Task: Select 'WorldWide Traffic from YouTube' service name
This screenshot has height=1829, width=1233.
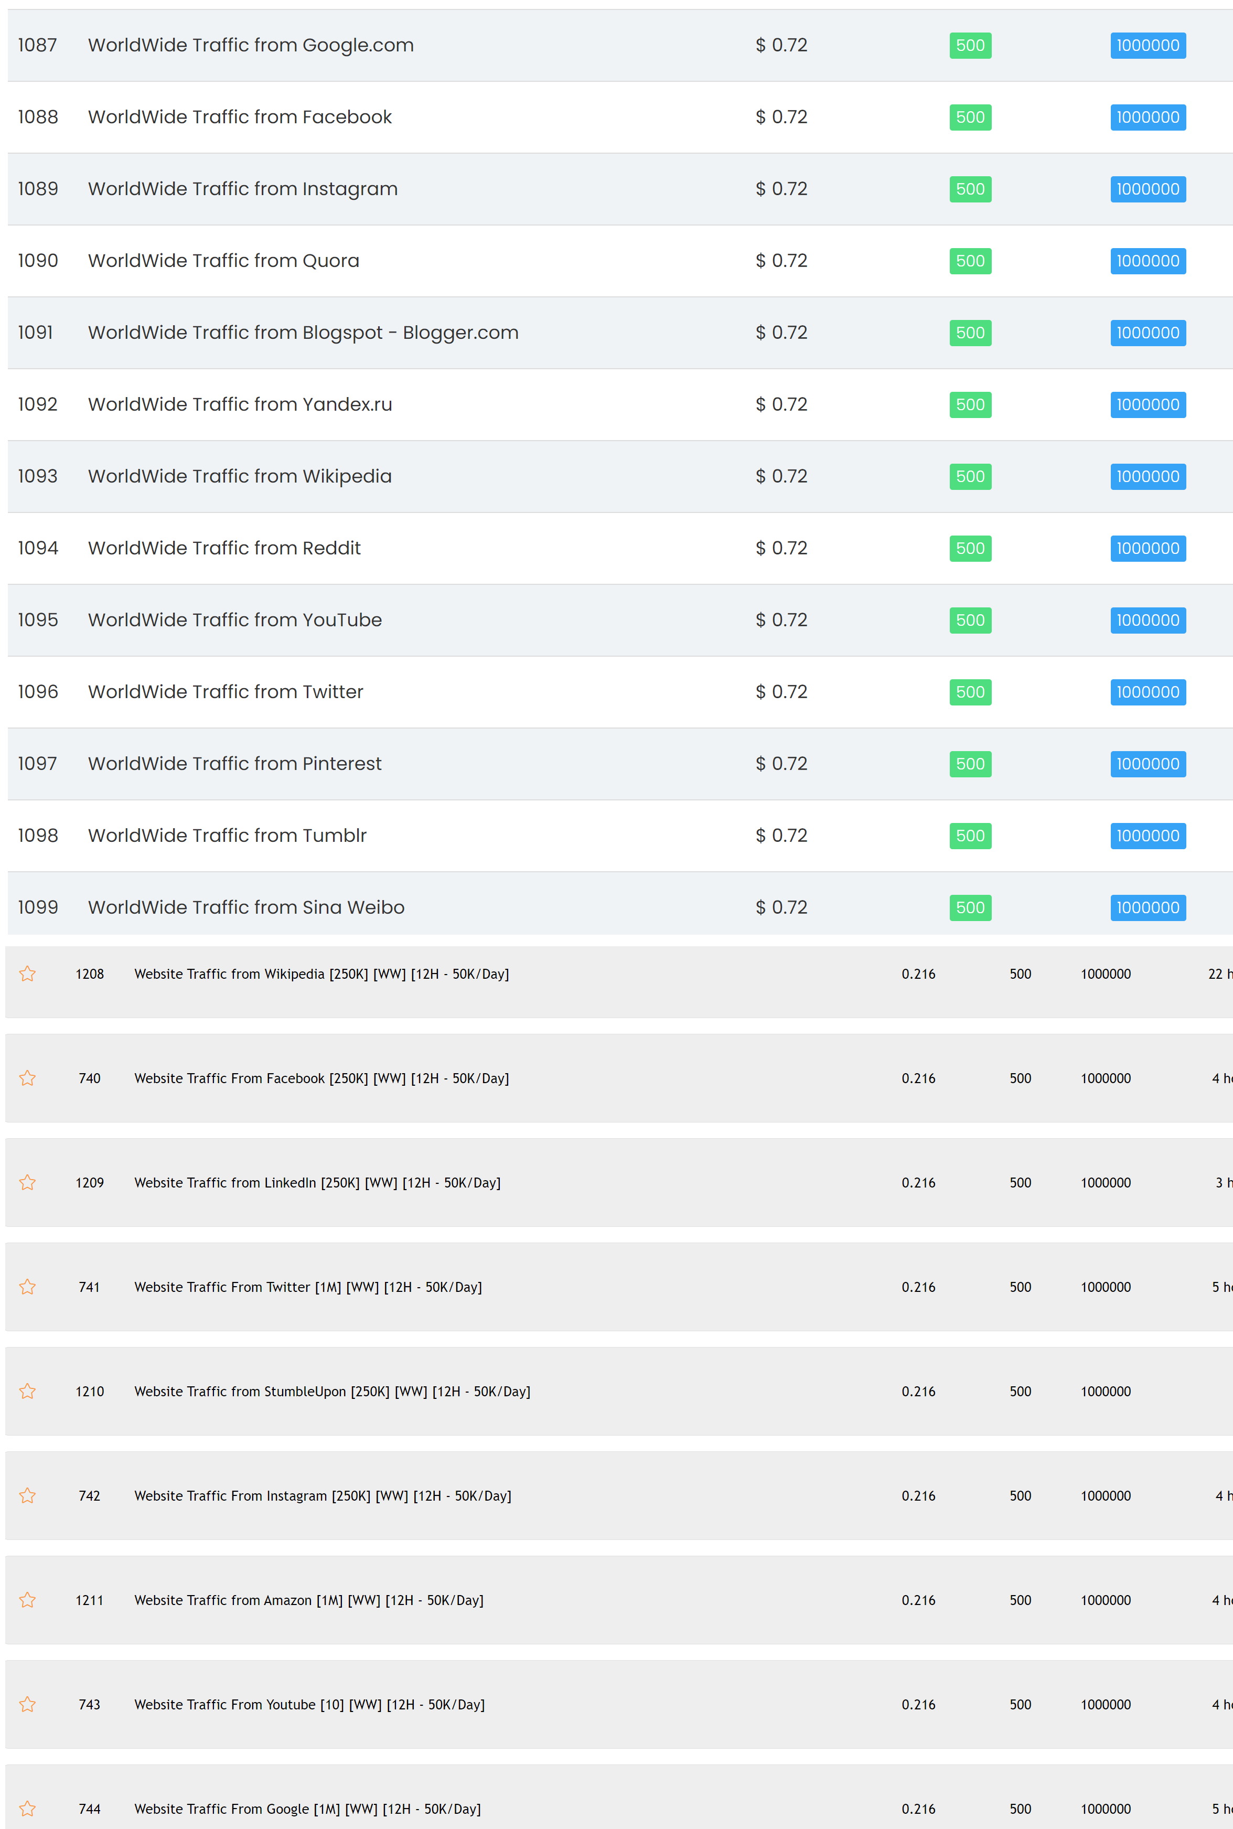Action: click(x=235, y=621)
